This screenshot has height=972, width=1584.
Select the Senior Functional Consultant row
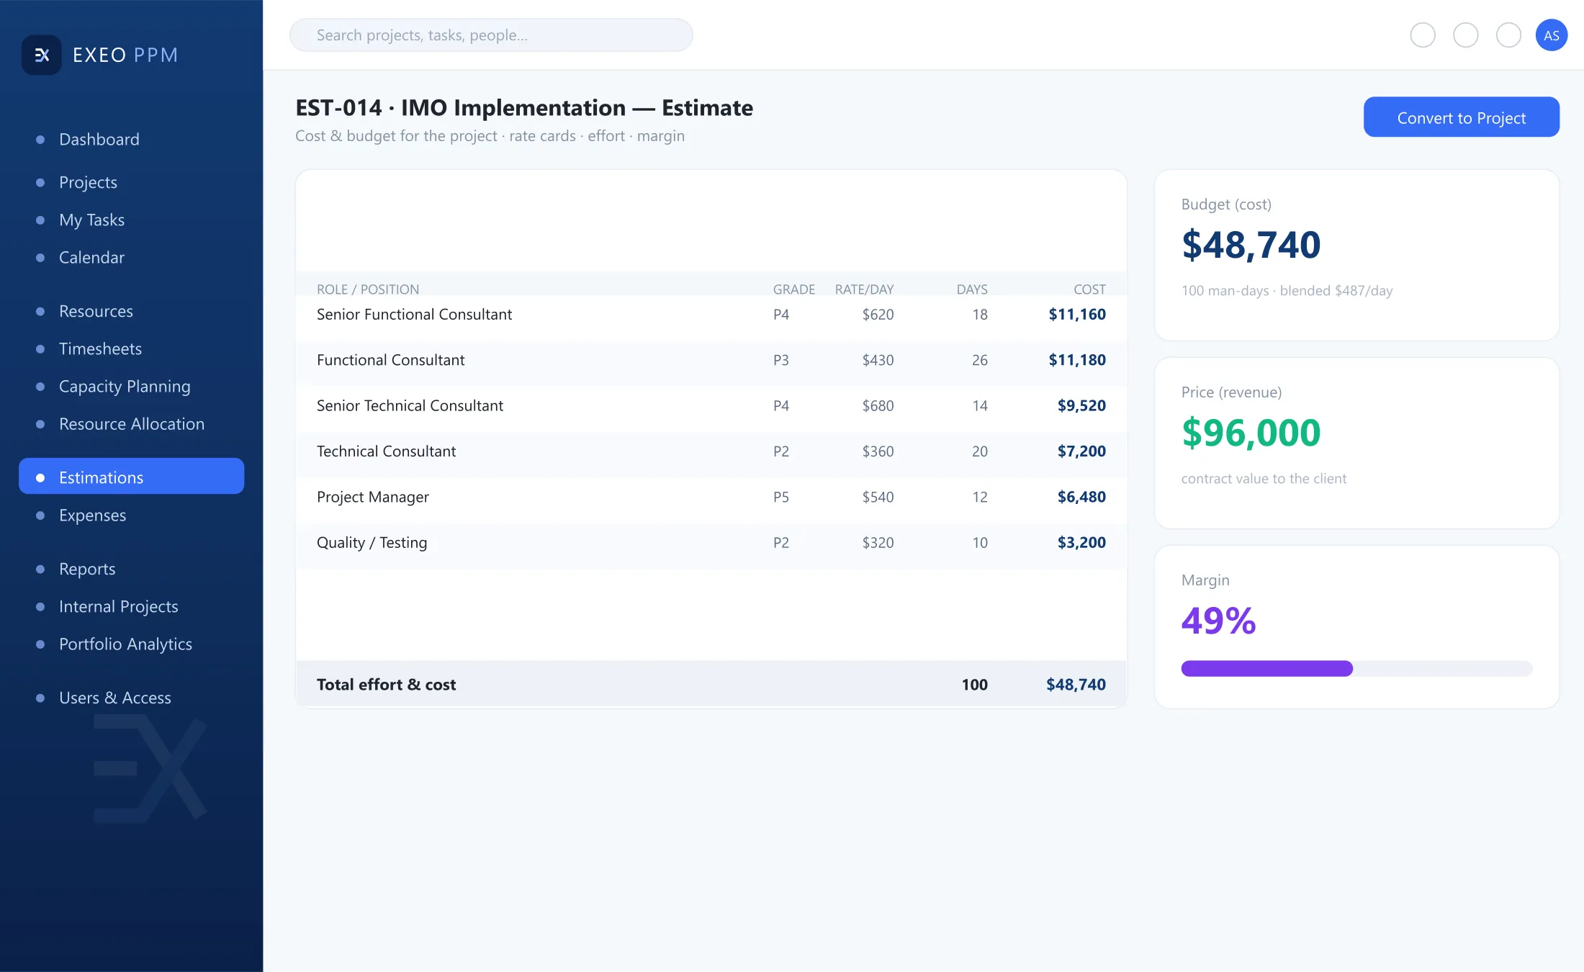tap(711, 315)
